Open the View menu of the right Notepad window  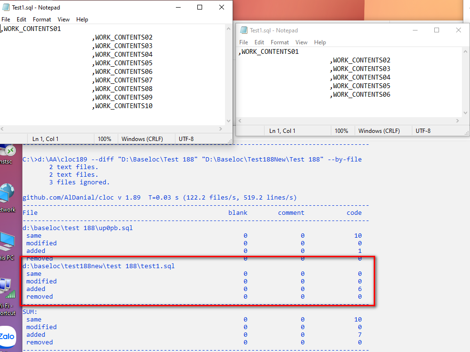point(301,42)
